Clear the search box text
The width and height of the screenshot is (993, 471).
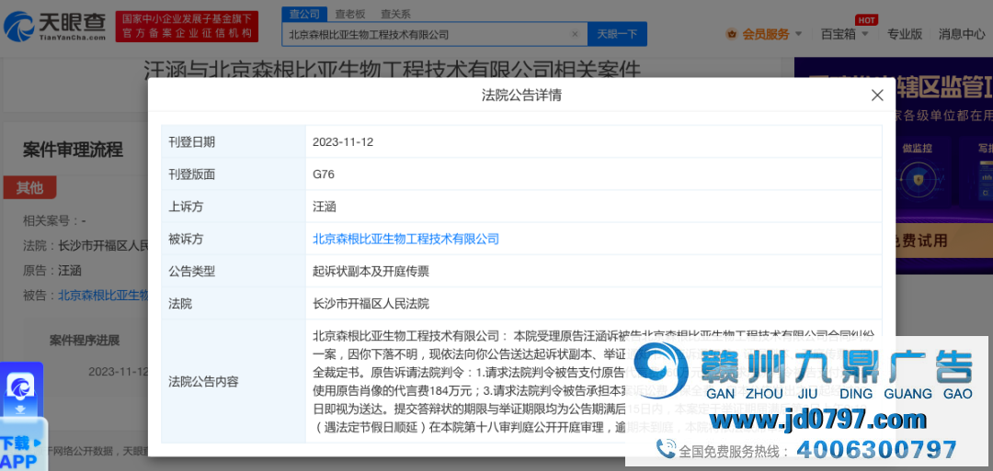(x=575, y=34)
